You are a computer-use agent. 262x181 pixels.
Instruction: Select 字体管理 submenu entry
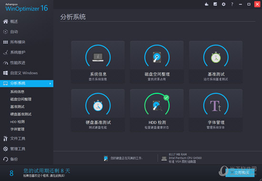(x=17, y=130)
